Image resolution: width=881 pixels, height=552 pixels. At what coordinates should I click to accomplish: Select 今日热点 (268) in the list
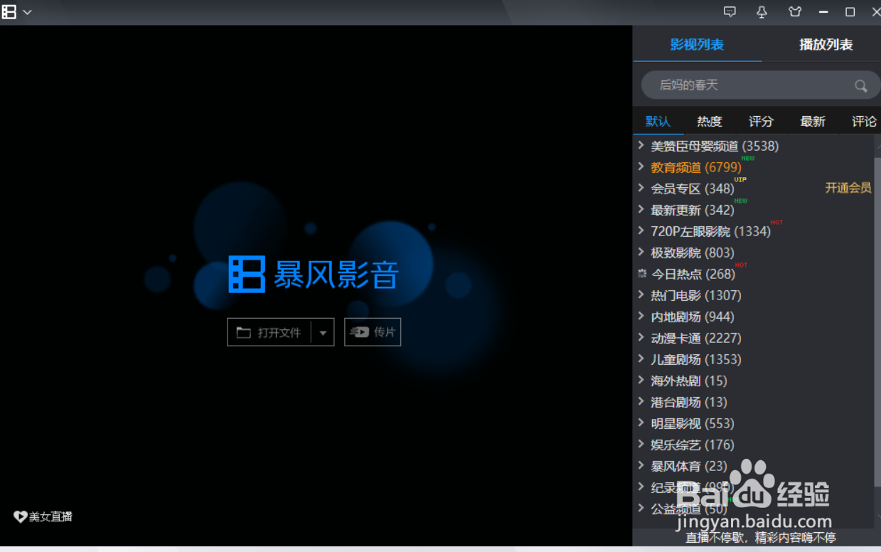(693, 274)
